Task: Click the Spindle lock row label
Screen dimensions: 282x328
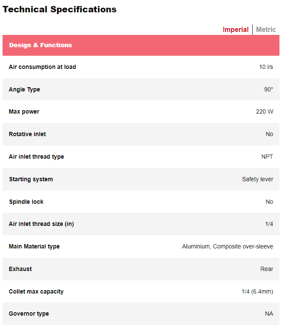Action: coord(26,202)
